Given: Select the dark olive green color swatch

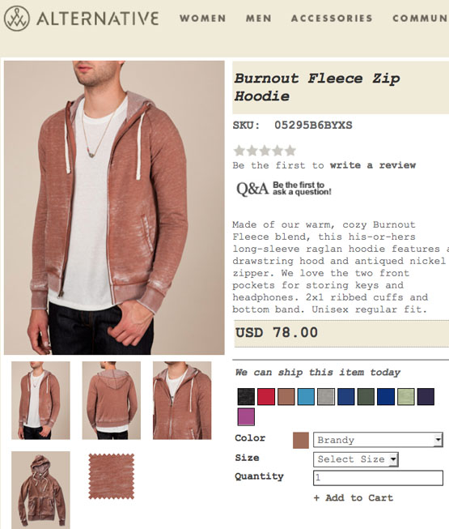Looking at the screenshot, I should pos(366,396).
